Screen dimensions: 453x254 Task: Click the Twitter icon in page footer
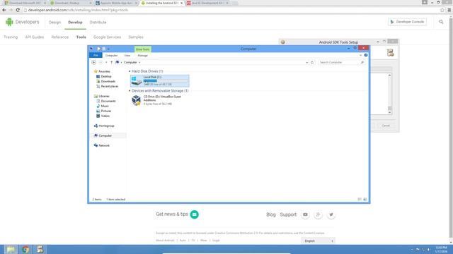(331, 214)
